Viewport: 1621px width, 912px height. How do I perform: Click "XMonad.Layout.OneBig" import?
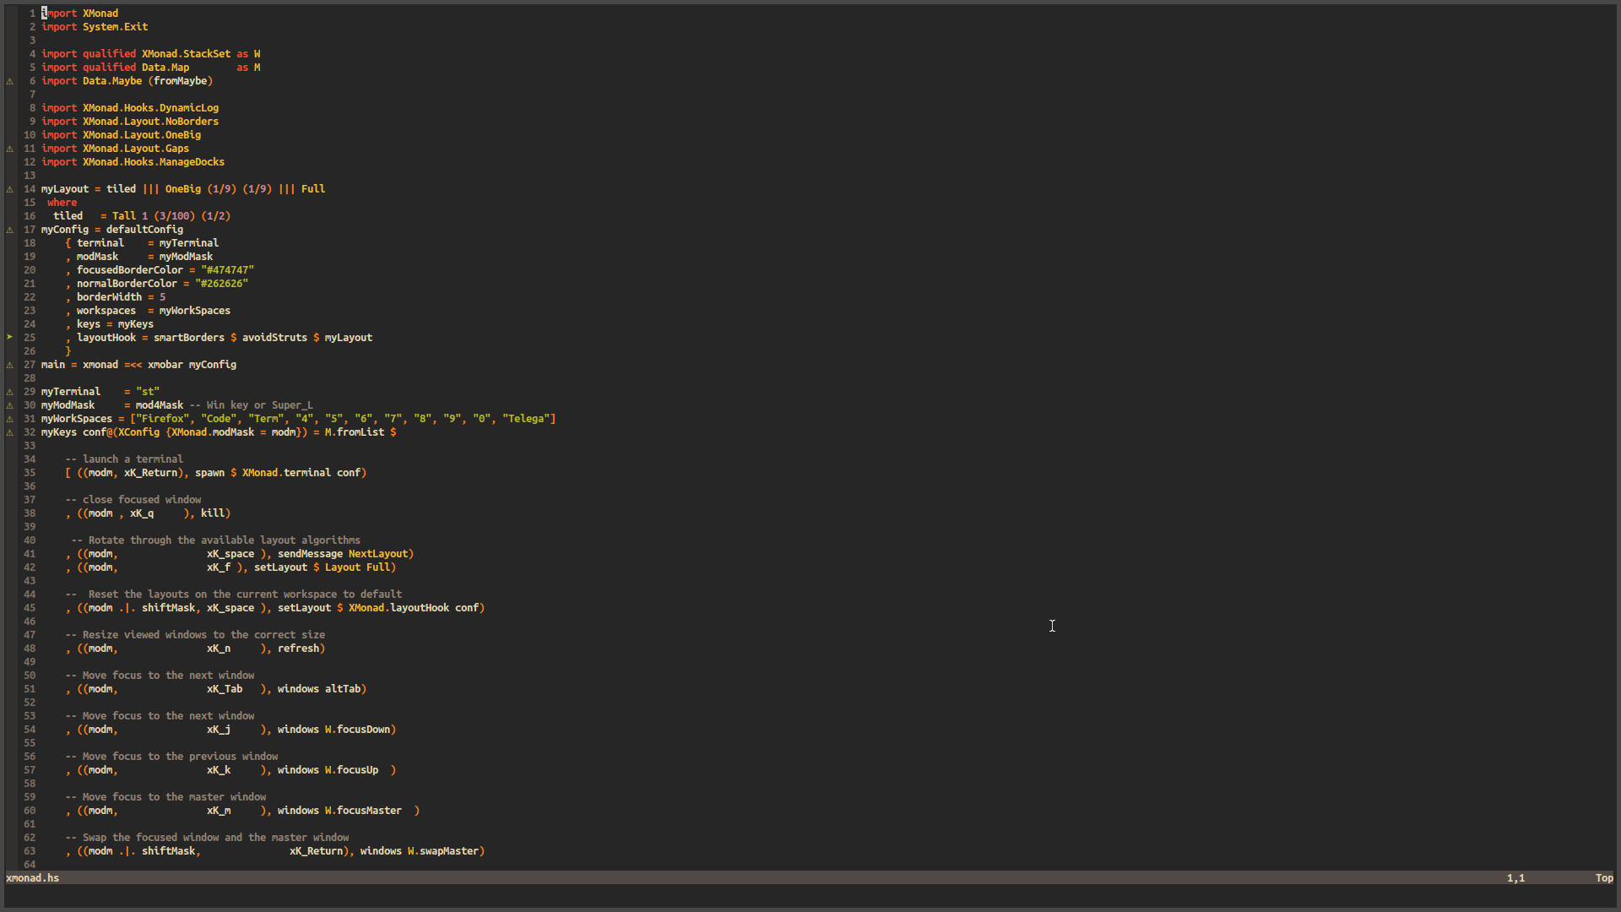click(x=142, y=135)
